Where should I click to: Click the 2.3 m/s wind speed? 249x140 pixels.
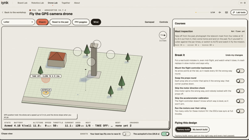tap(163, 41)
